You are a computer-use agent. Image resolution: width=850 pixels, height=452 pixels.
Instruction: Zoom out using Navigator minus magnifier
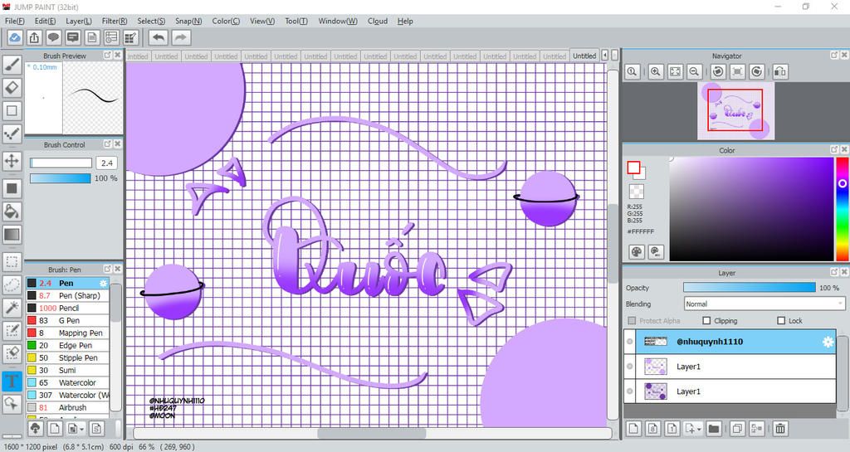[x=694, y=71]
